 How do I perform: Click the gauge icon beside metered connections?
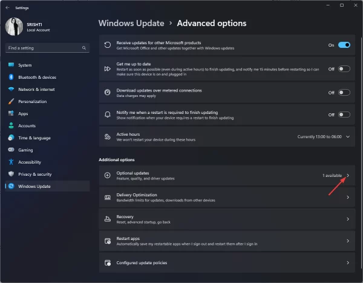[x=108, y=93]
